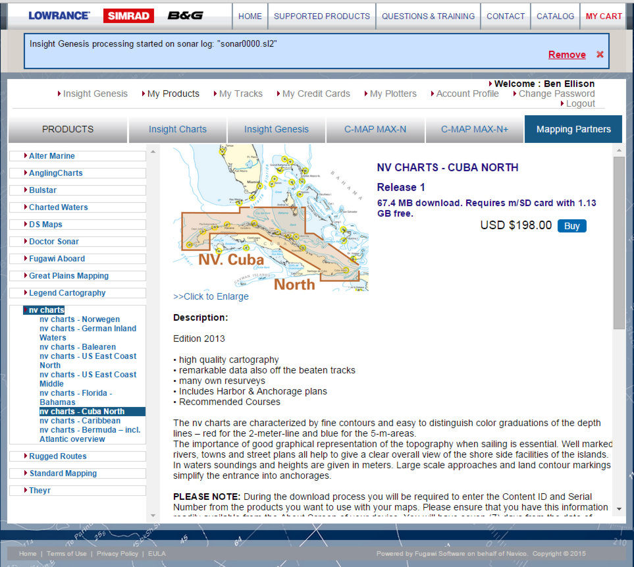Open QUESTIONS & TRAINING menu

tap(428, 16)
